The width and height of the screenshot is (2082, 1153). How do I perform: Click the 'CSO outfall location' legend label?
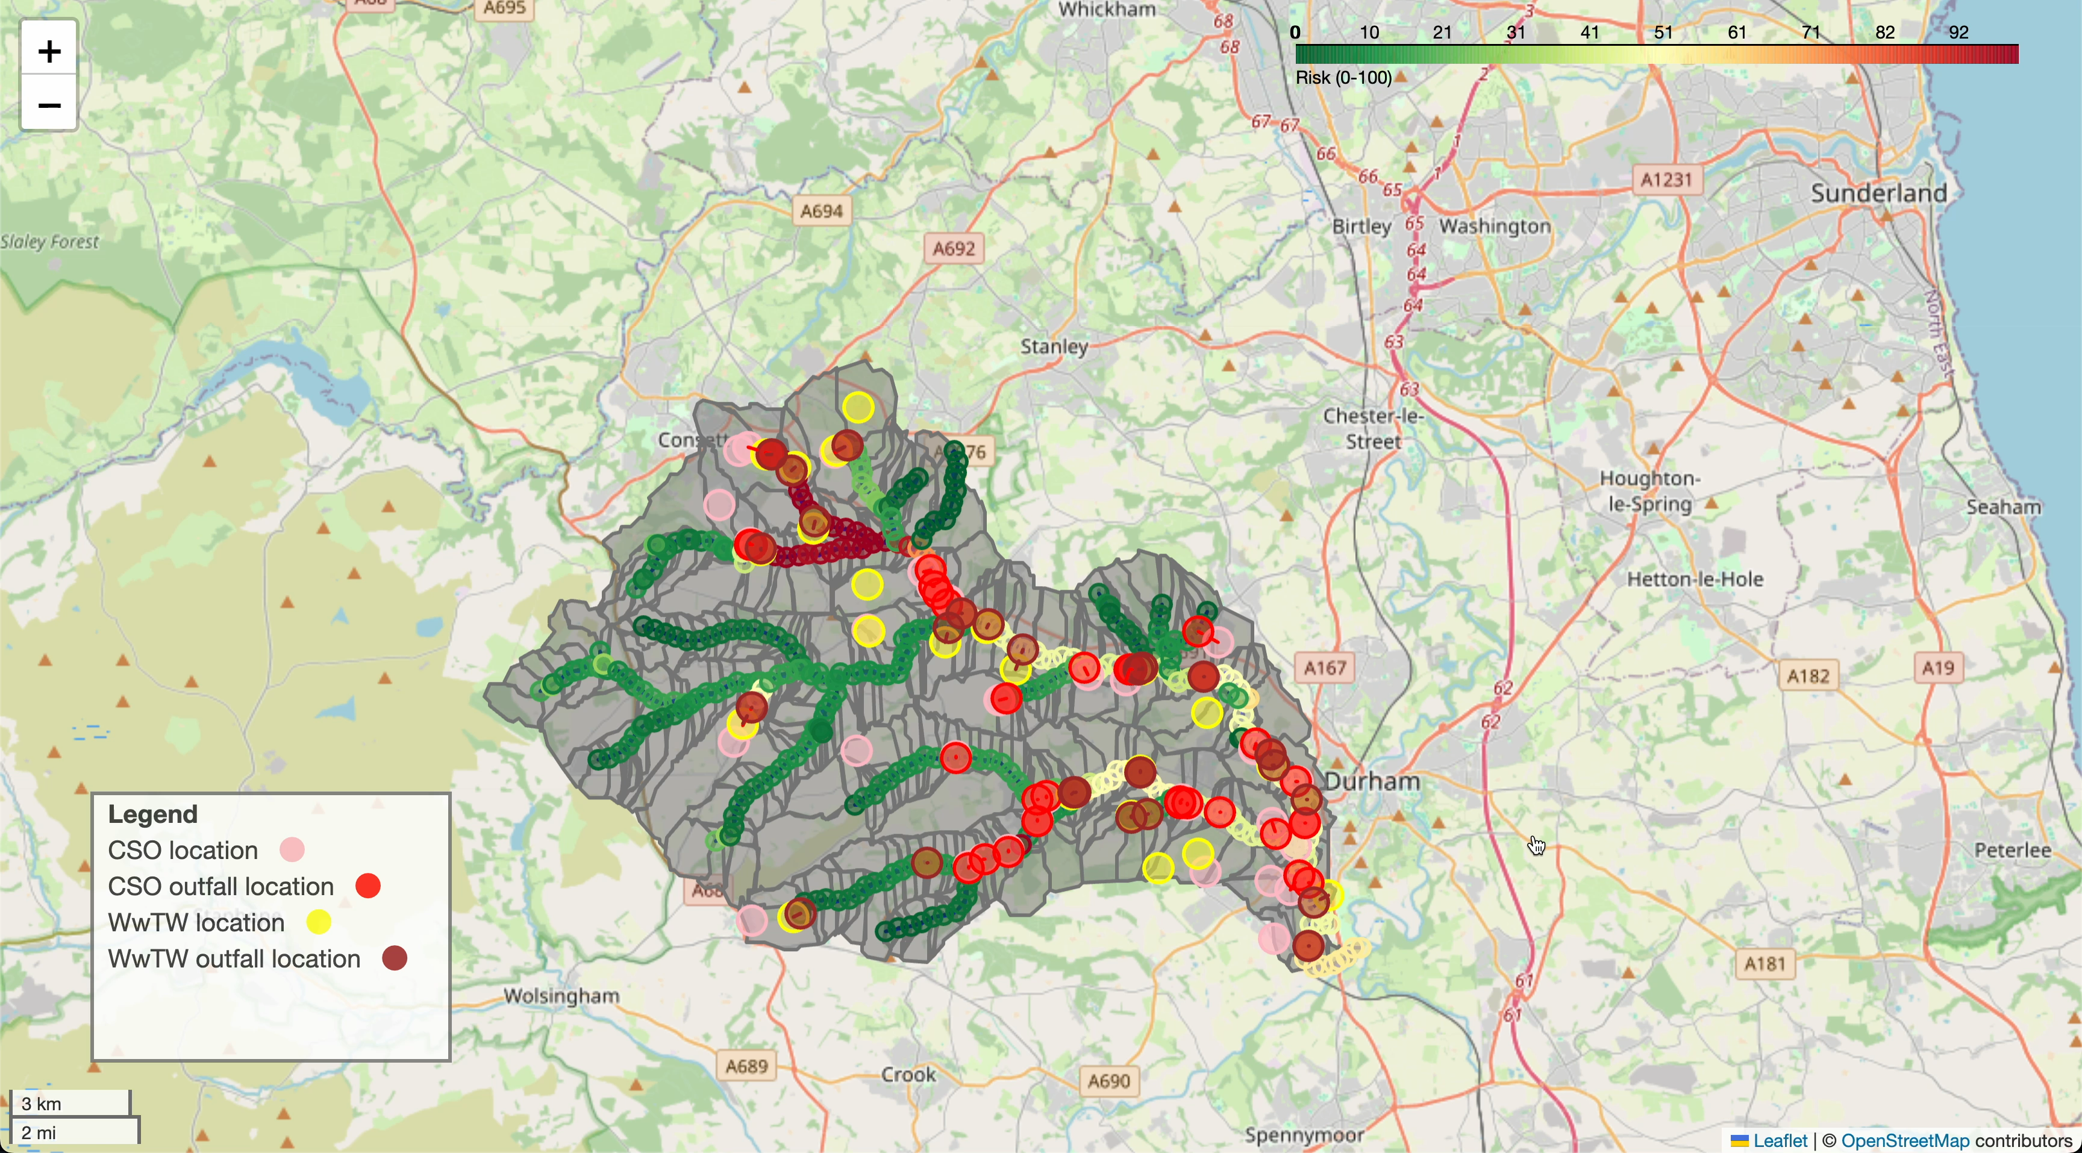tap(220, 886)
